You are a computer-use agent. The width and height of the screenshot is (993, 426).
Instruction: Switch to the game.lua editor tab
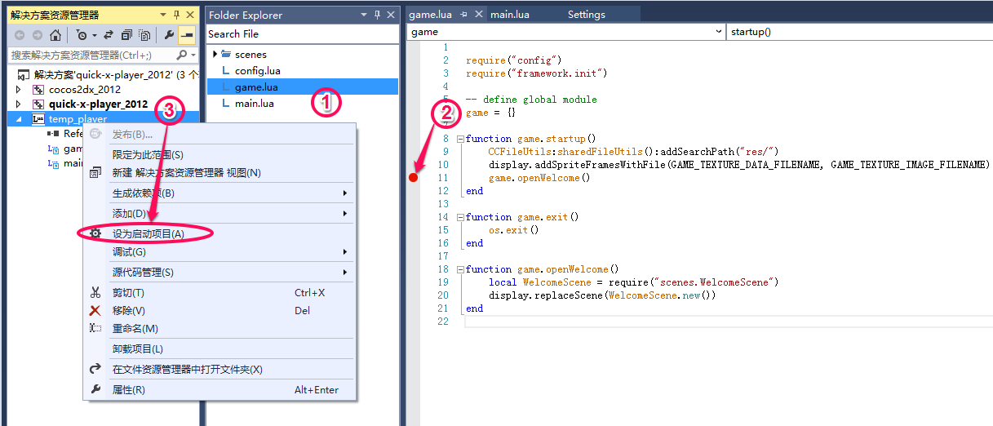click(x=432, y=15)
